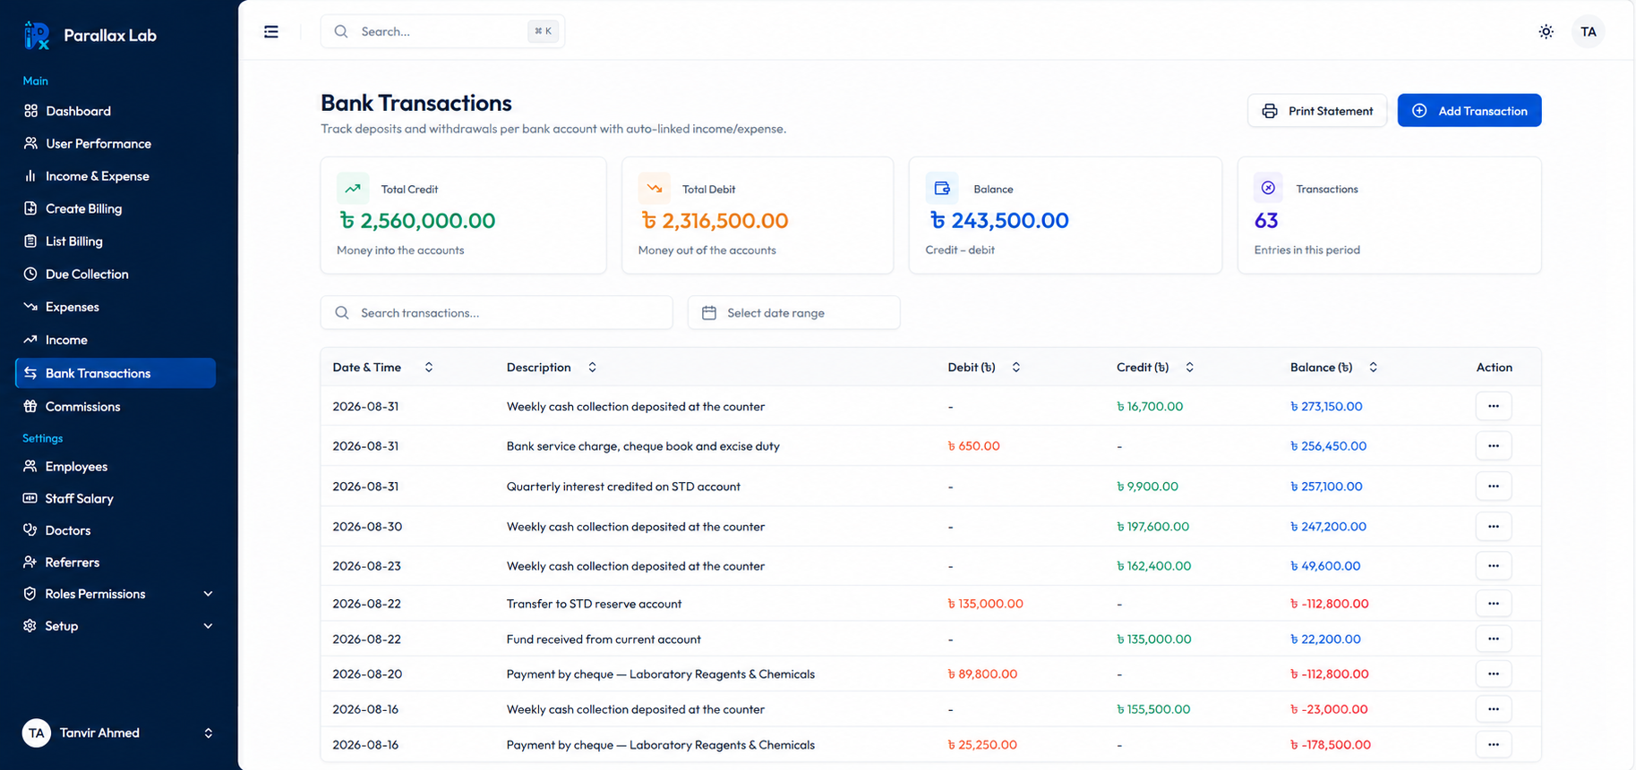Navigate to Due Collection
The width and height of the screenshot is (1636, 770).
[x=116, y=274]
